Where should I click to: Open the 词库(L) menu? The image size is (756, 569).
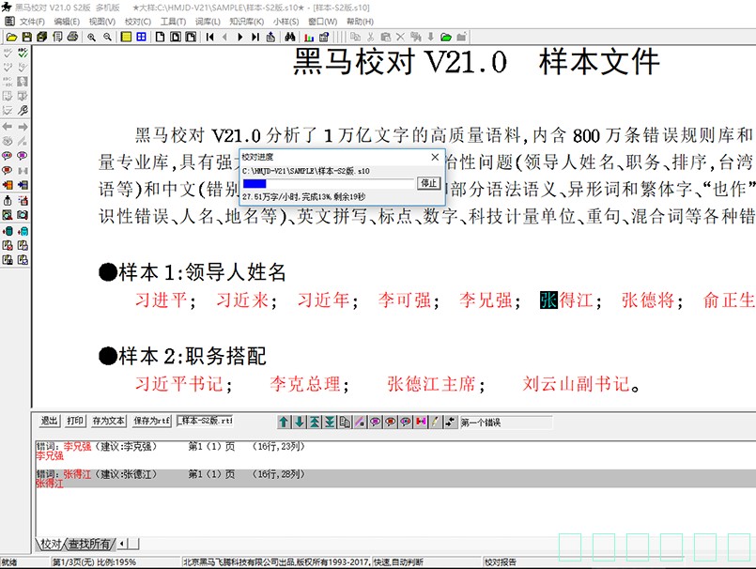tap(208, 22)
